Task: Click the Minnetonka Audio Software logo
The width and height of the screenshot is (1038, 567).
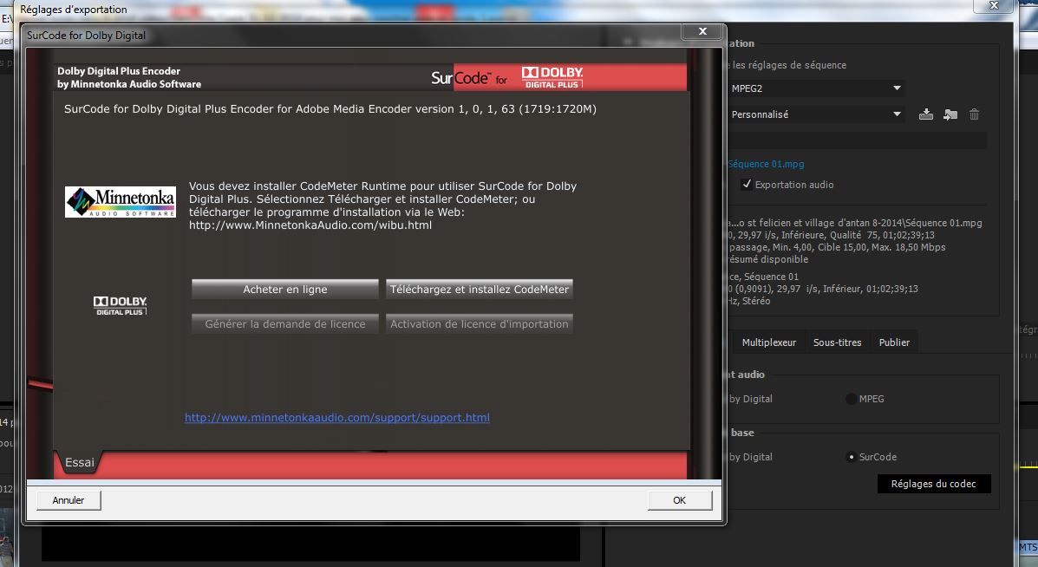Action: (121, 202)
